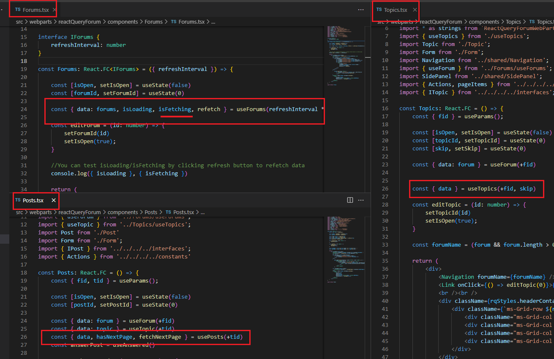This screenshot has width=554, height=359.
Task: Click TS file icon in Forums breadcrumb
Action: click(174, 22)
